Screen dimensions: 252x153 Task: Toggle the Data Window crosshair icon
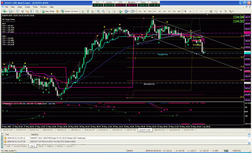pyautogui.click(x=23, y=11)
